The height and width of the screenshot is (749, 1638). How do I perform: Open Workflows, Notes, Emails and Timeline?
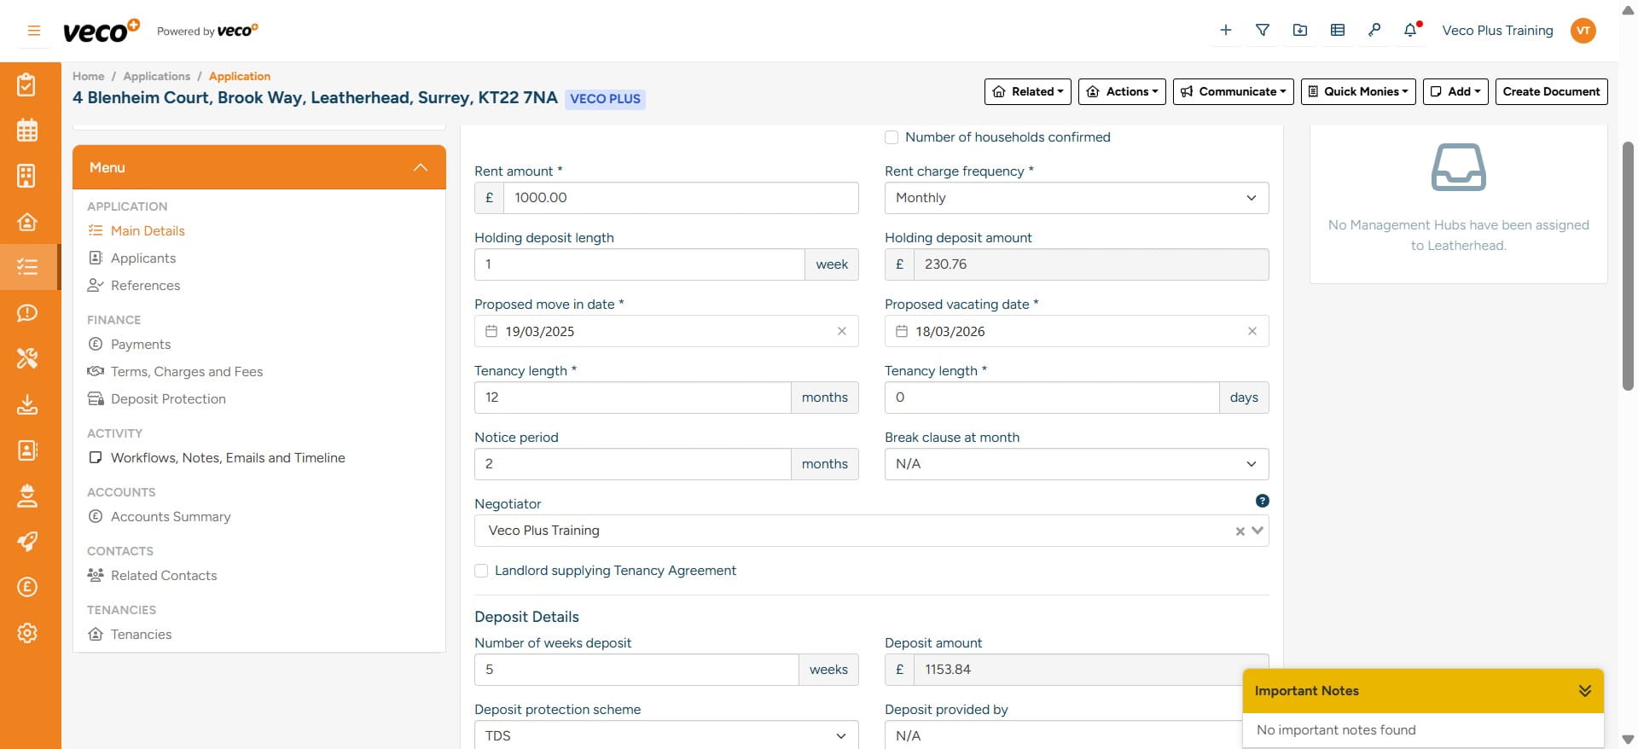(228, 458)
